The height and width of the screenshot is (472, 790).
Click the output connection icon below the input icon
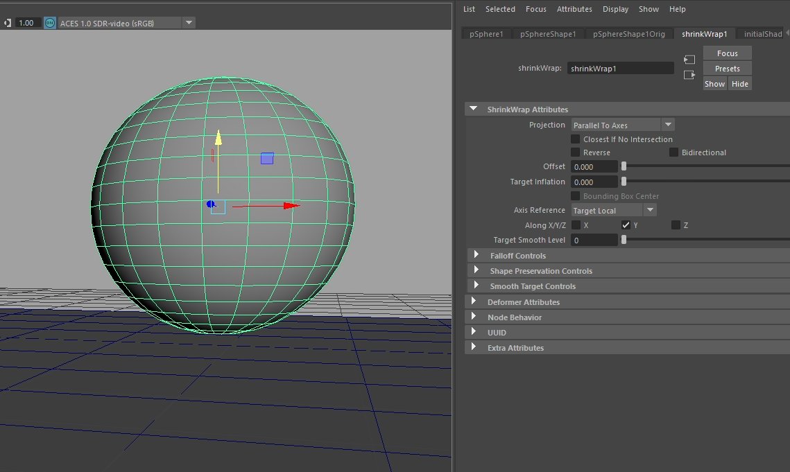(x=689, y=75)
